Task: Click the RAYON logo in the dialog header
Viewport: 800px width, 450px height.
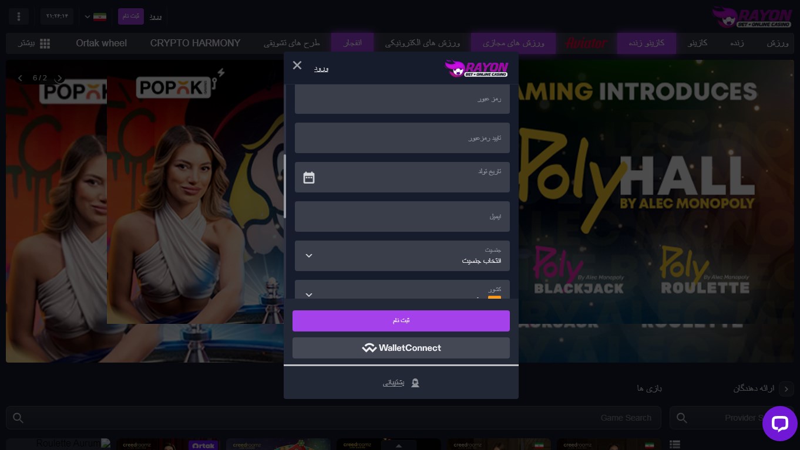Action: (476, 68)
